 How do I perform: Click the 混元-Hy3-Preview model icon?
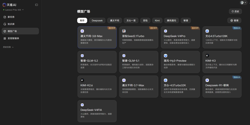(x=165, y=56)
